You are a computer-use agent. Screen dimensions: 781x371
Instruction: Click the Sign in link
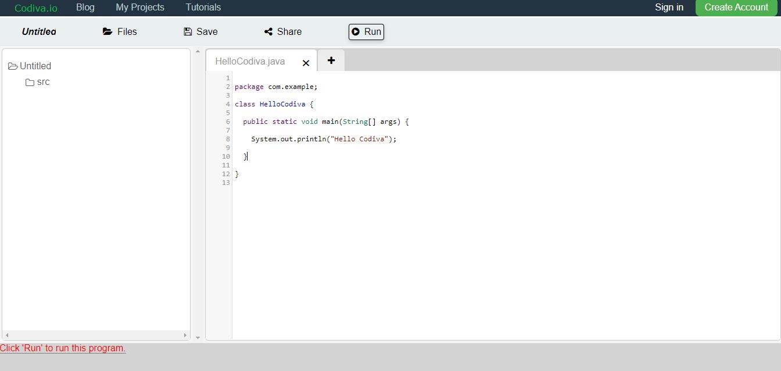tap(669, 8)
